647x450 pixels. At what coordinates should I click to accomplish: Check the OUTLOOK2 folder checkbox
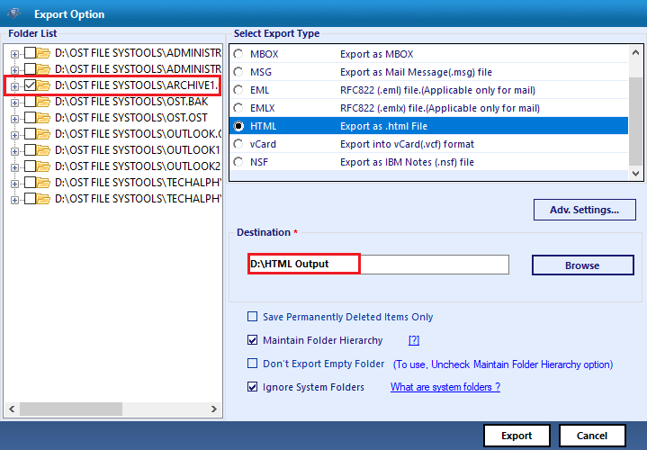tap(30, 166)
